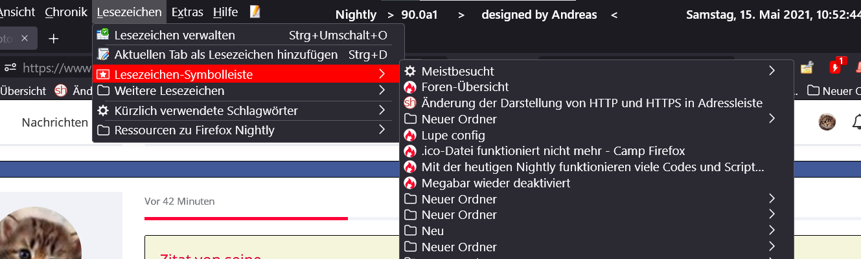Click the notification bell icon

pos(856,121)
